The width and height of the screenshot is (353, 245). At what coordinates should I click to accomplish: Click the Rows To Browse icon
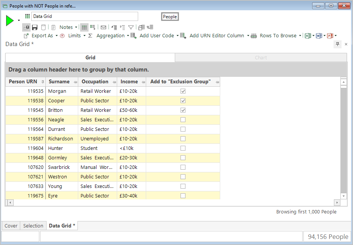pos(254,36)
